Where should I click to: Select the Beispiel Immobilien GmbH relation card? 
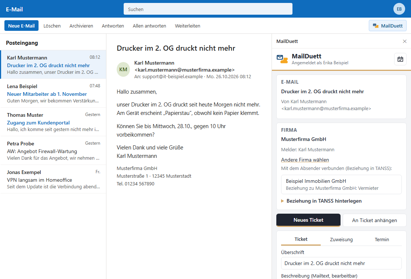[341, 184]
